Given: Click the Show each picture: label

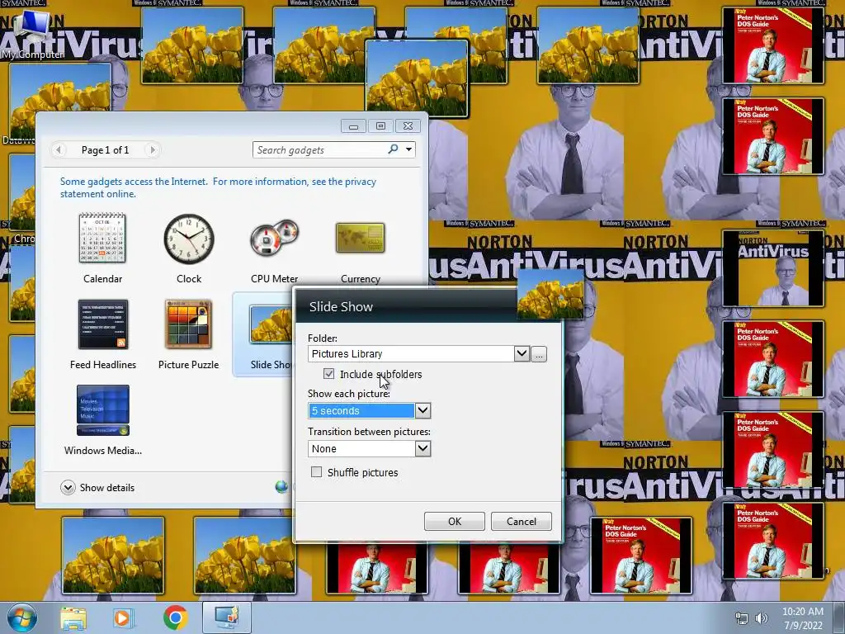Looking at the screenshot, I should 349,394.
